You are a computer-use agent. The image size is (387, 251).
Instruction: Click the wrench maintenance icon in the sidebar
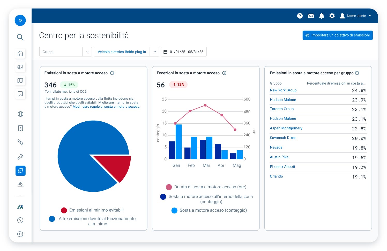(20, 157)
